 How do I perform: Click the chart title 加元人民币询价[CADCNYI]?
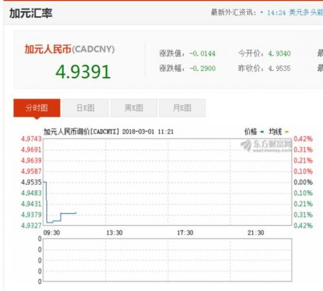[x=82, y=132]
